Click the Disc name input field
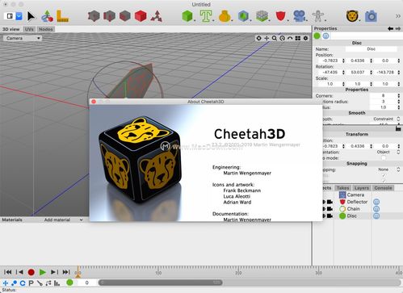Screen dimensions: 403x293 click(371, 49)
